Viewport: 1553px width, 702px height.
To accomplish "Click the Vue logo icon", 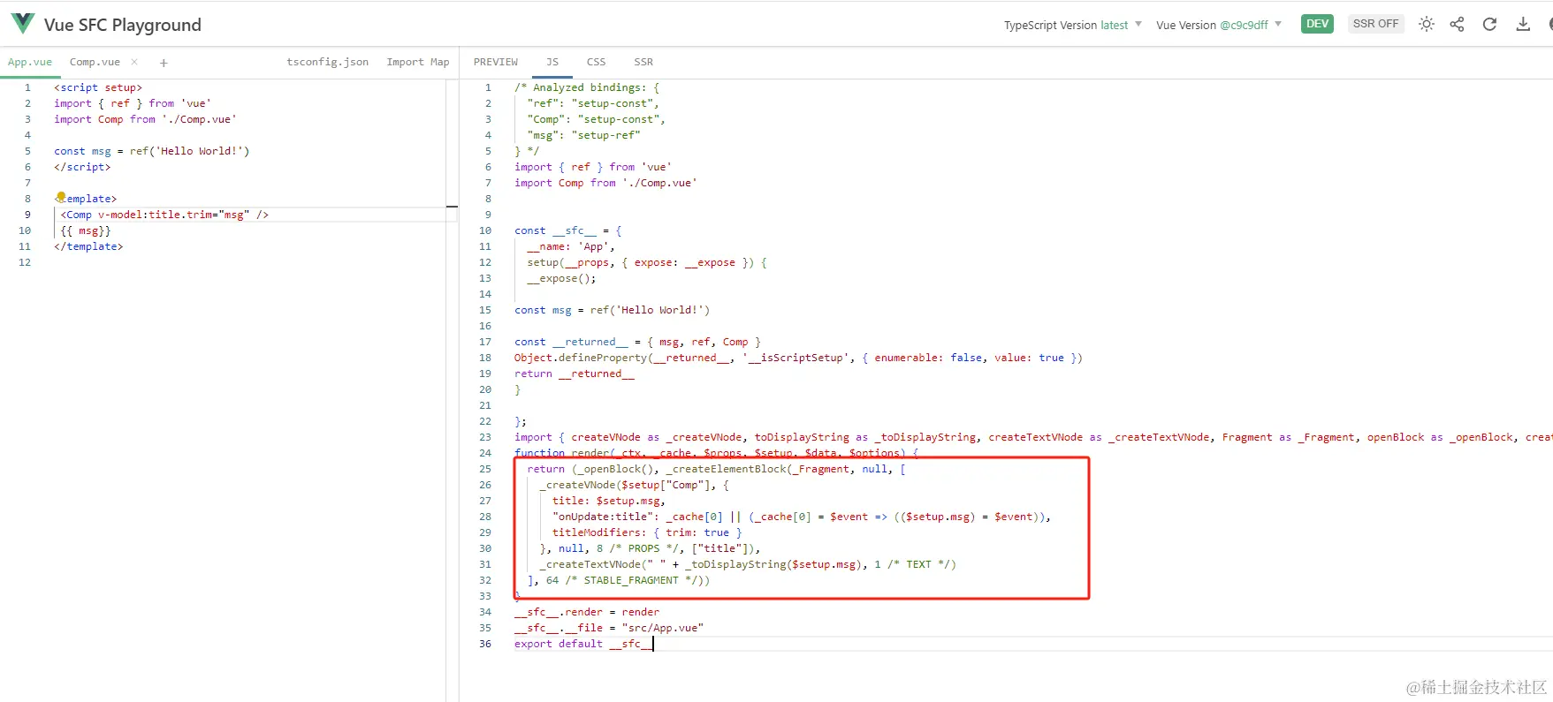I will 23,24.
